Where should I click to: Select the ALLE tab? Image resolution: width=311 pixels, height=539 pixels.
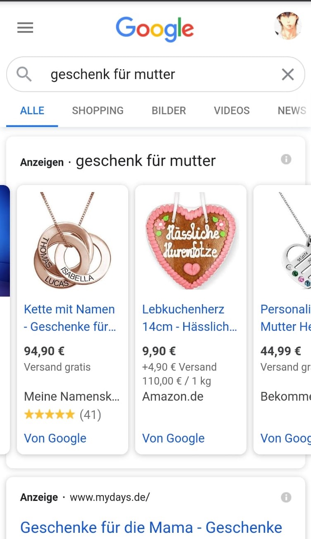(32, 111)
